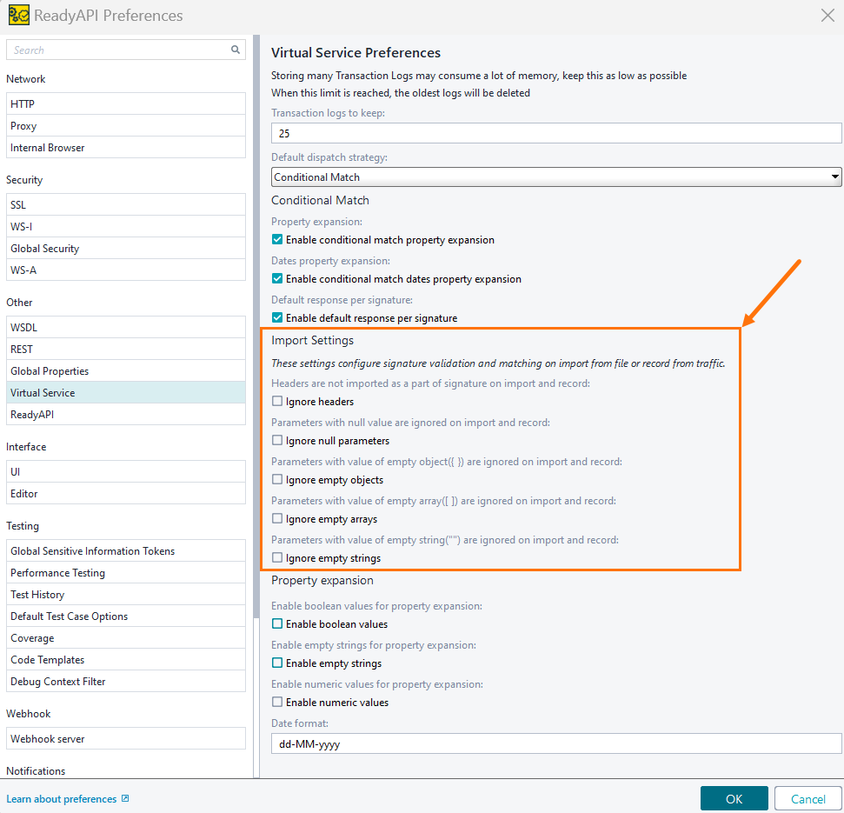Click the OK button

coord(734,797)
